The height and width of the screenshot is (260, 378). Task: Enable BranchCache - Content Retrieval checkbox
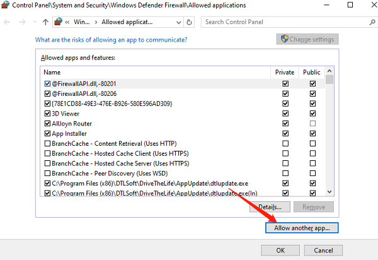click(x=47, y=143)
